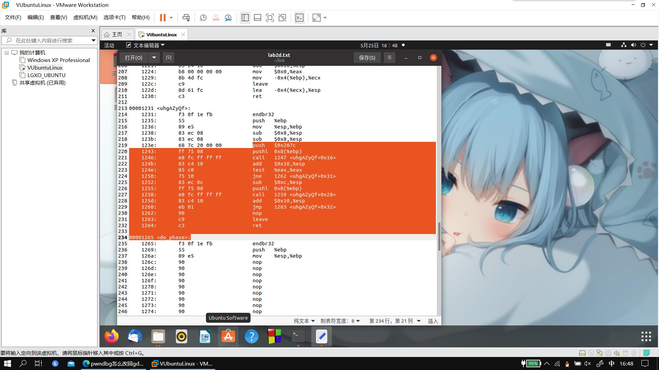
Task: Toggle the thumbnail bar view
Action: tap(257, 18)
